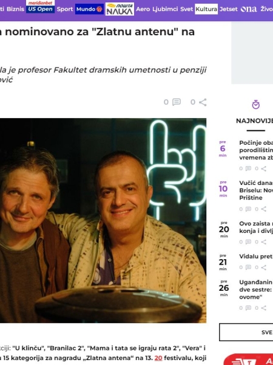The image size is (273, 365).
Task: Click the red 20 link in article
Action: [x=158, y=358]
